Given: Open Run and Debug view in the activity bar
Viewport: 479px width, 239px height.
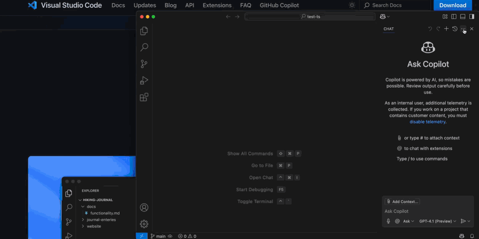Looking at the screenshot, I should pos(144,80).
